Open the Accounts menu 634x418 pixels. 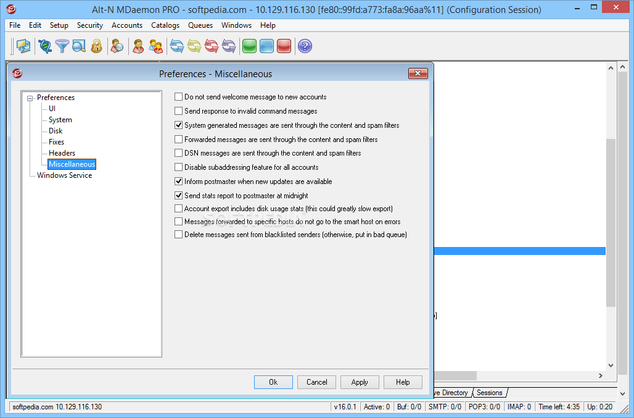(127, 25)
